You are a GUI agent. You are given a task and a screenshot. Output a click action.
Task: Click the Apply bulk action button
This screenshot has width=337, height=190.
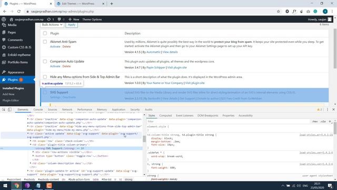pos(72,25)
